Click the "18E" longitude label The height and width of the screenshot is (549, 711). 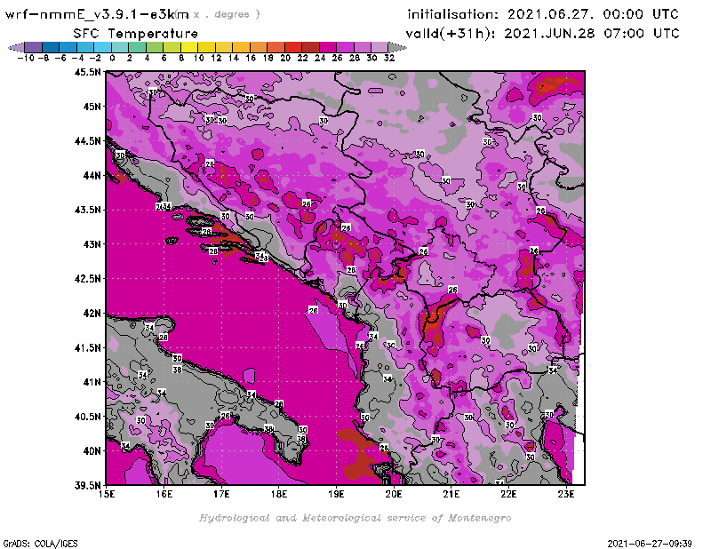pos(279,494)
